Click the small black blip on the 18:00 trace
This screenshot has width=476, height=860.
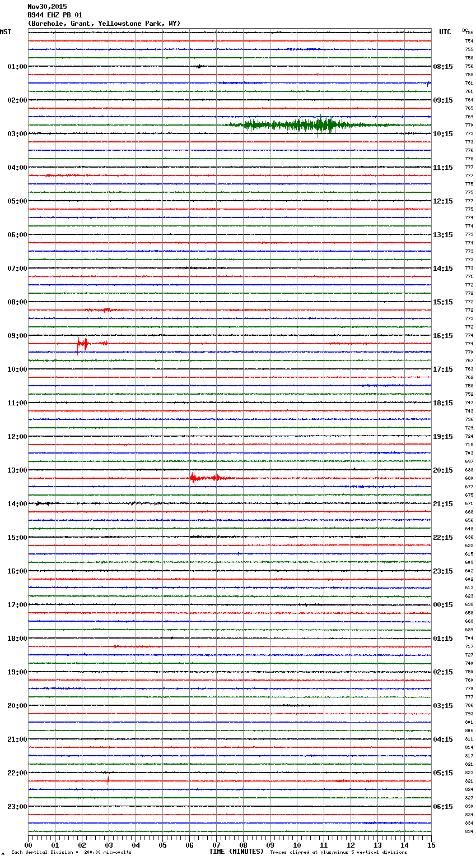click(x=171, y=638)
